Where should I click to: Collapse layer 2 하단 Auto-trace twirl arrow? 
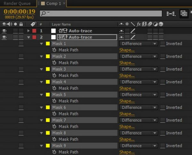click(28, 37)
